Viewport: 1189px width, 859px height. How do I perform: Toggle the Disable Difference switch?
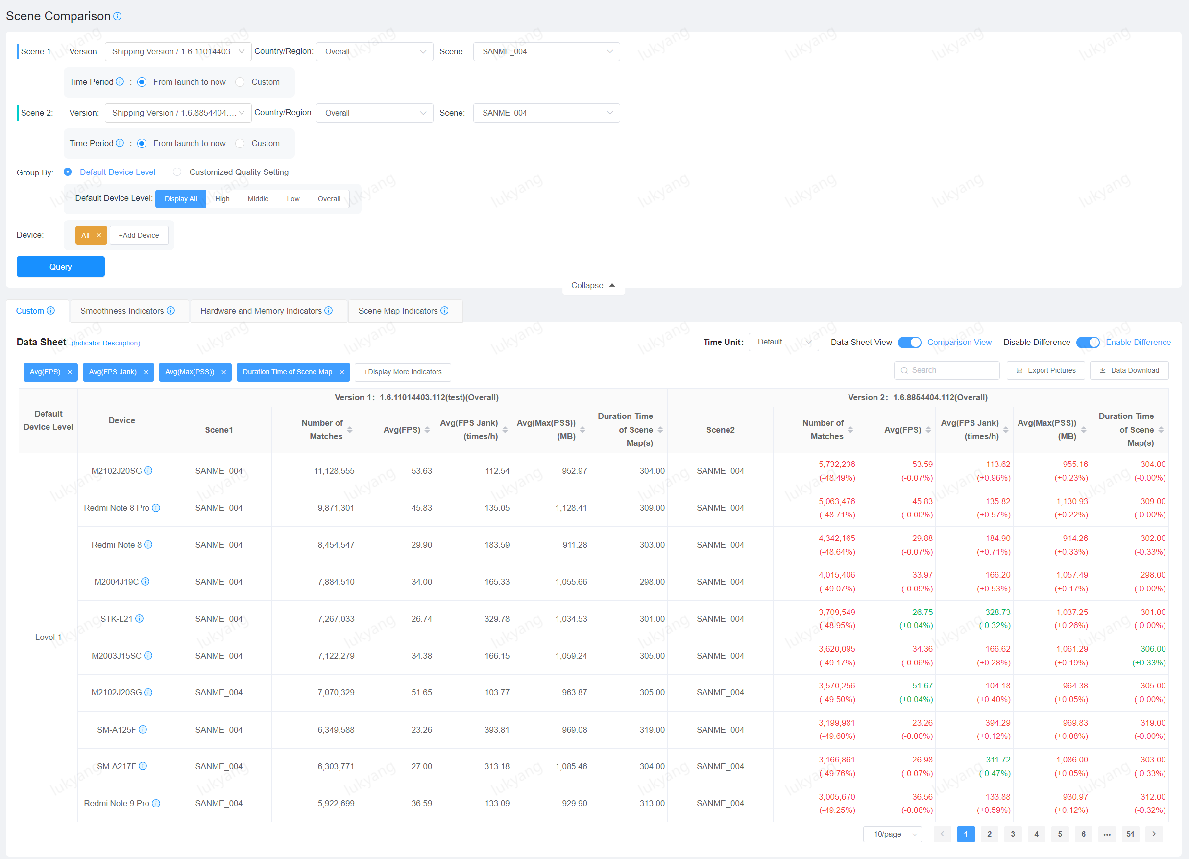[x=1087, y=343]
